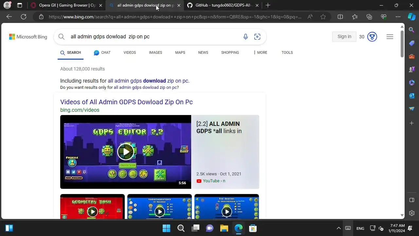Switch to the Opera GX Gaming Browser tab

pyautogui.click(x=67, y=5)
